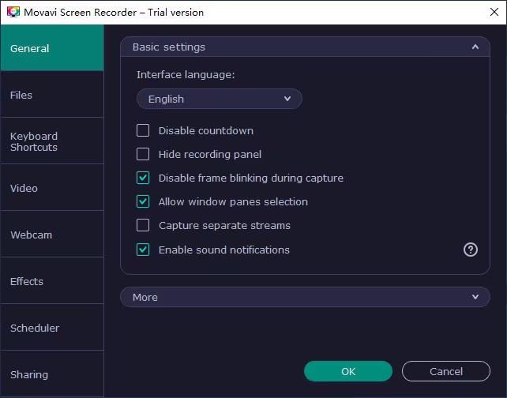Enable Capture separate streams checkbox
The height and width of the screenshot is (398, 507).
pyautogui.click(x=143, y=225)
